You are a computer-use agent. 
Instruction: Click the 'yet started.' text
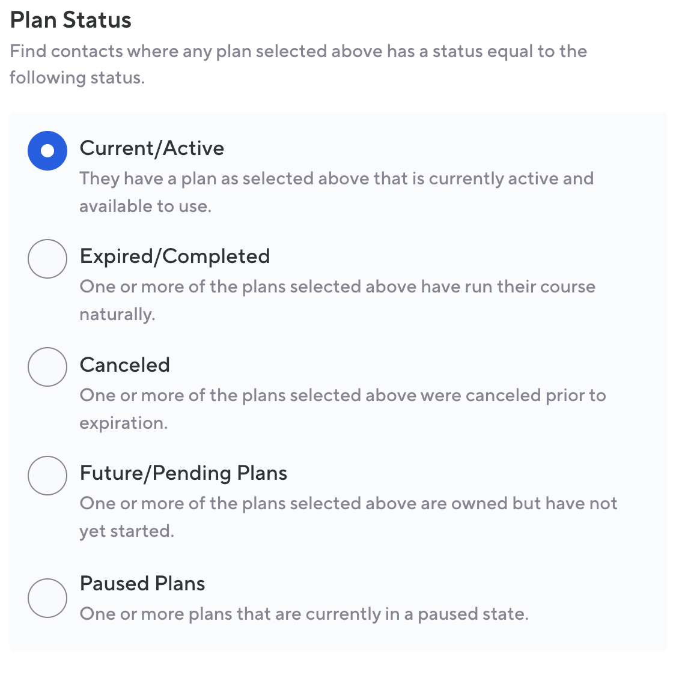(x=126, y=531)
